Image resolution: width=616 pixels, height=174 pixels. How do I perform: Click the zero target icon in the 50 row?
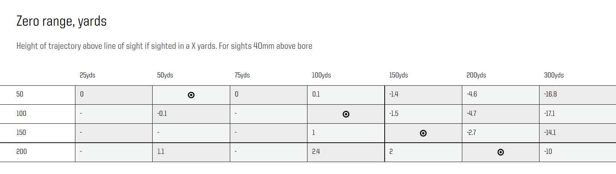tap(191, 95)
